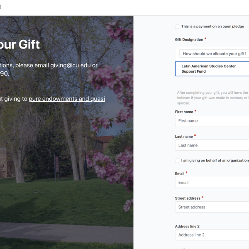Focus the Address line 2 input field
Viewport: 249px width, 249px height.
tap(212, 235)
